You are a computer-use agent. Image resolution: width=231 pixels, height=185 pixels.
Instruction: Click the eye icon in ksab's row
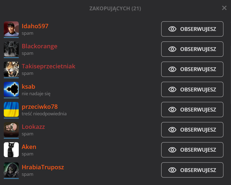pyautogui.click(x=172, y=90)
